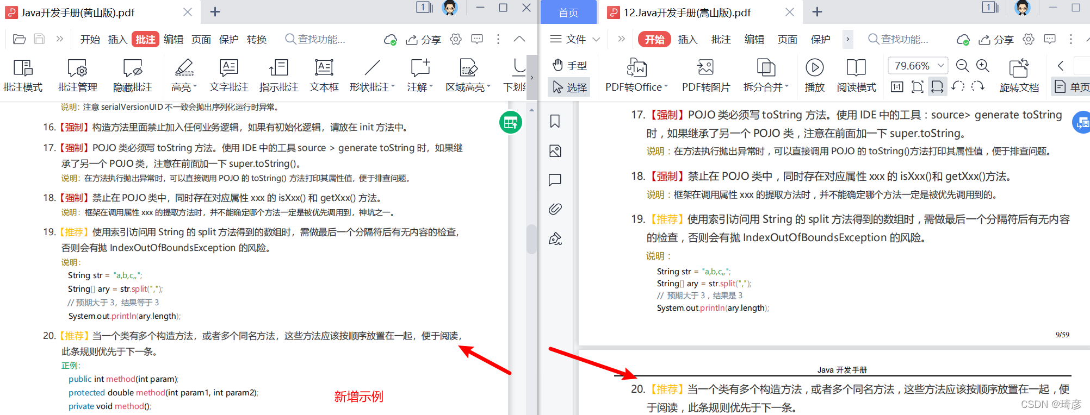Add new tab in right window

[817, 11]
